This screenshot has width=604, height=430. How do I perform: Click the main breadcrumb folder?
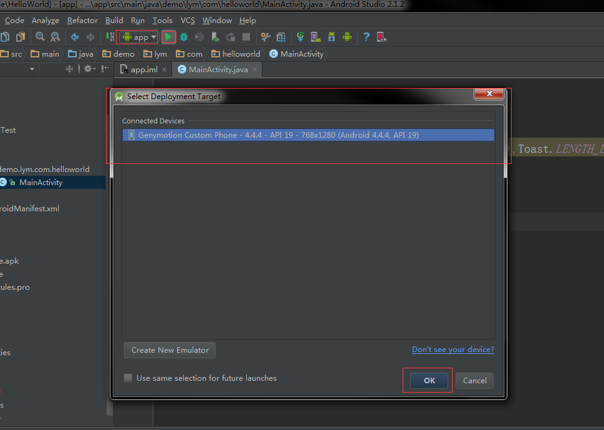click(45, 54)
